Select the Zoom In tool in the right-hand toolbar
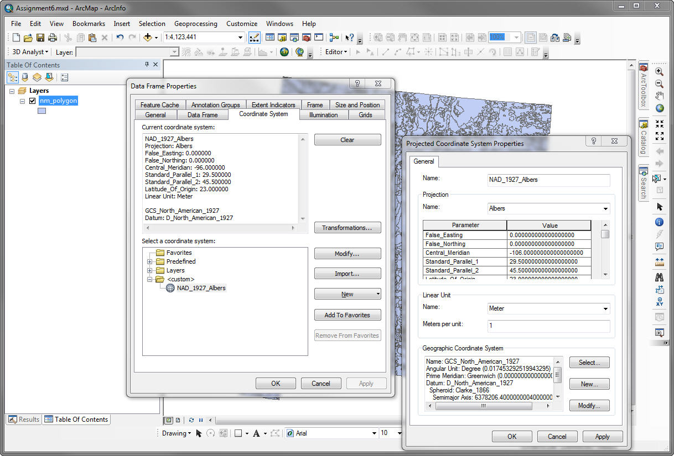Viewport: 674px width, 456px height. pyautogui.click(x=660, y=71)
